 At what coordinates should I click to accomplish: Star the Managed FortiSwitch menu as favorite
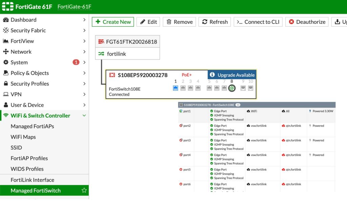tap(84, 191)
